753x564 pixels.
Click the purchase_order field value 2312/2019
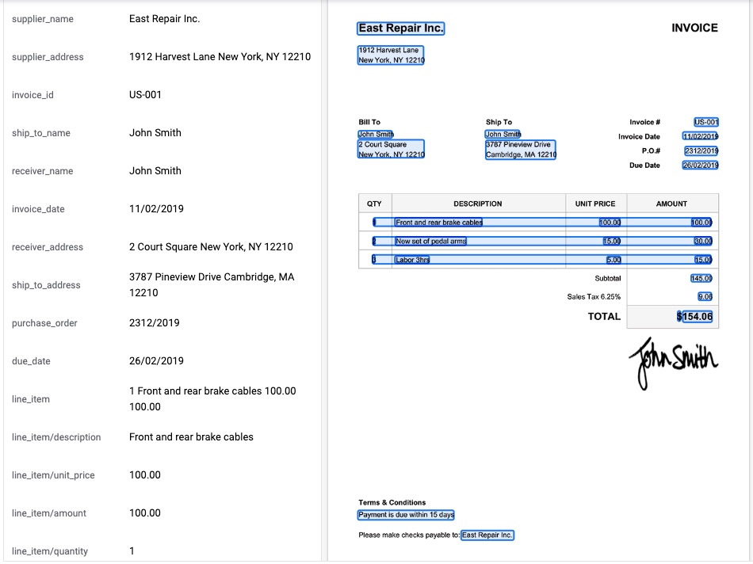click(x=153, y=323)
